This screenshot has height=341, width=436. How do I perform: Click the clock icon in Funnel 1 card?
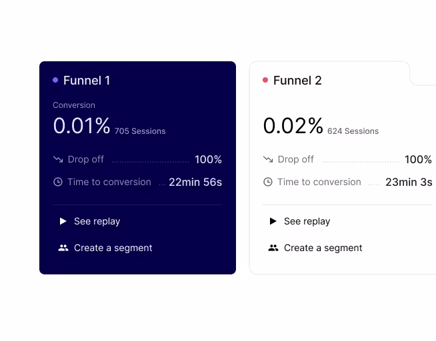(x=58, y=182)
